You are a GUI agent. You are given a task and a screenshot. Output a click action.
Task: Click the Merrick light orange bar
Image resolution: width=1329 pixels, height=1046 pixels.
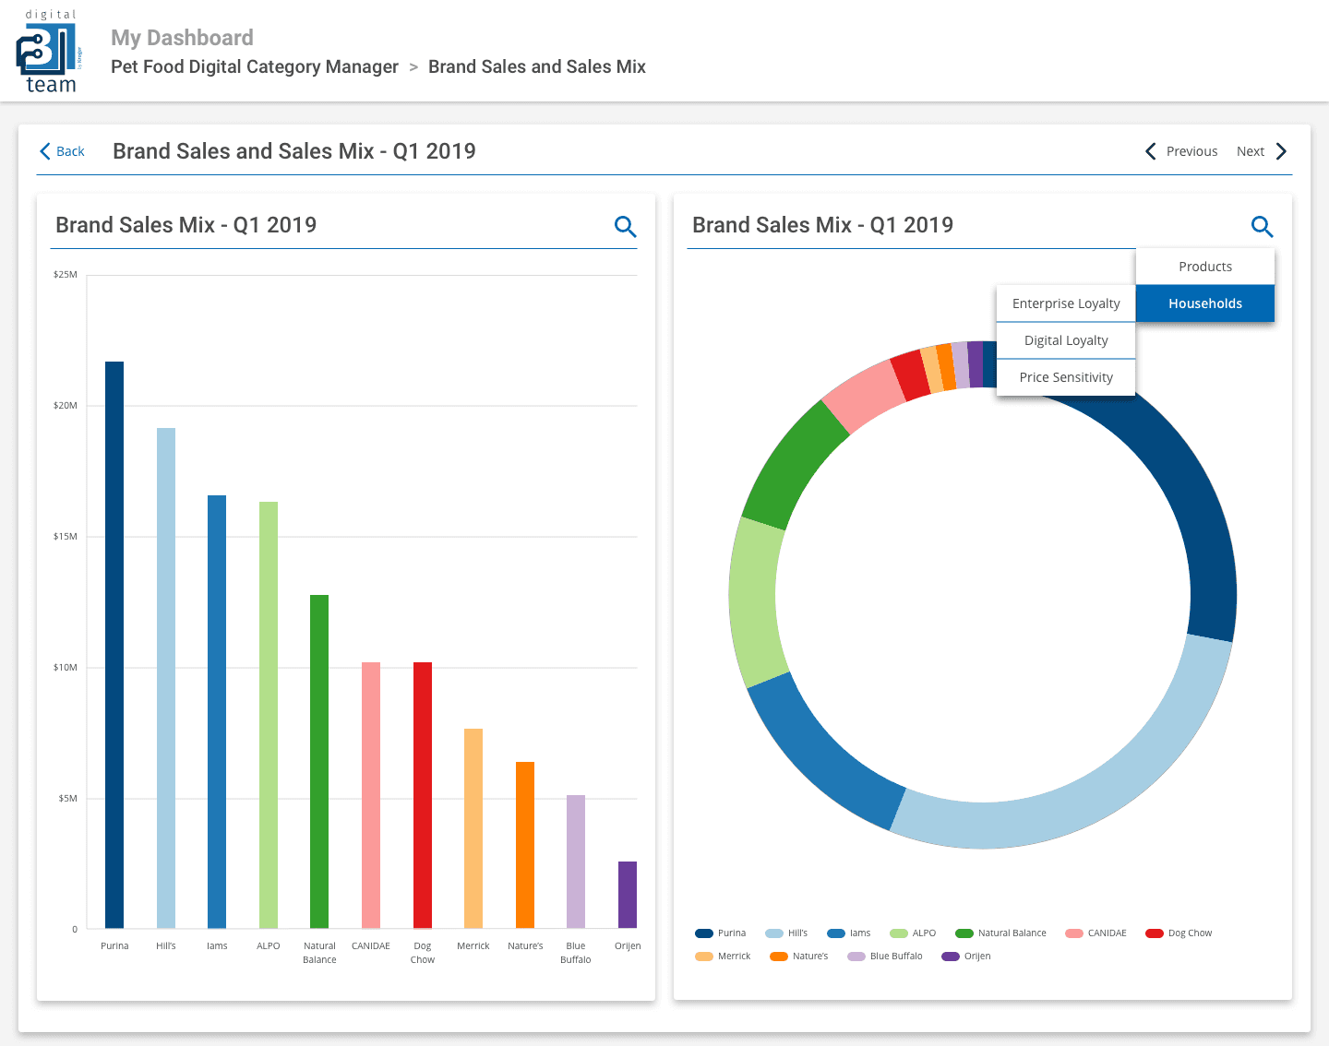[x=473, y=828]
